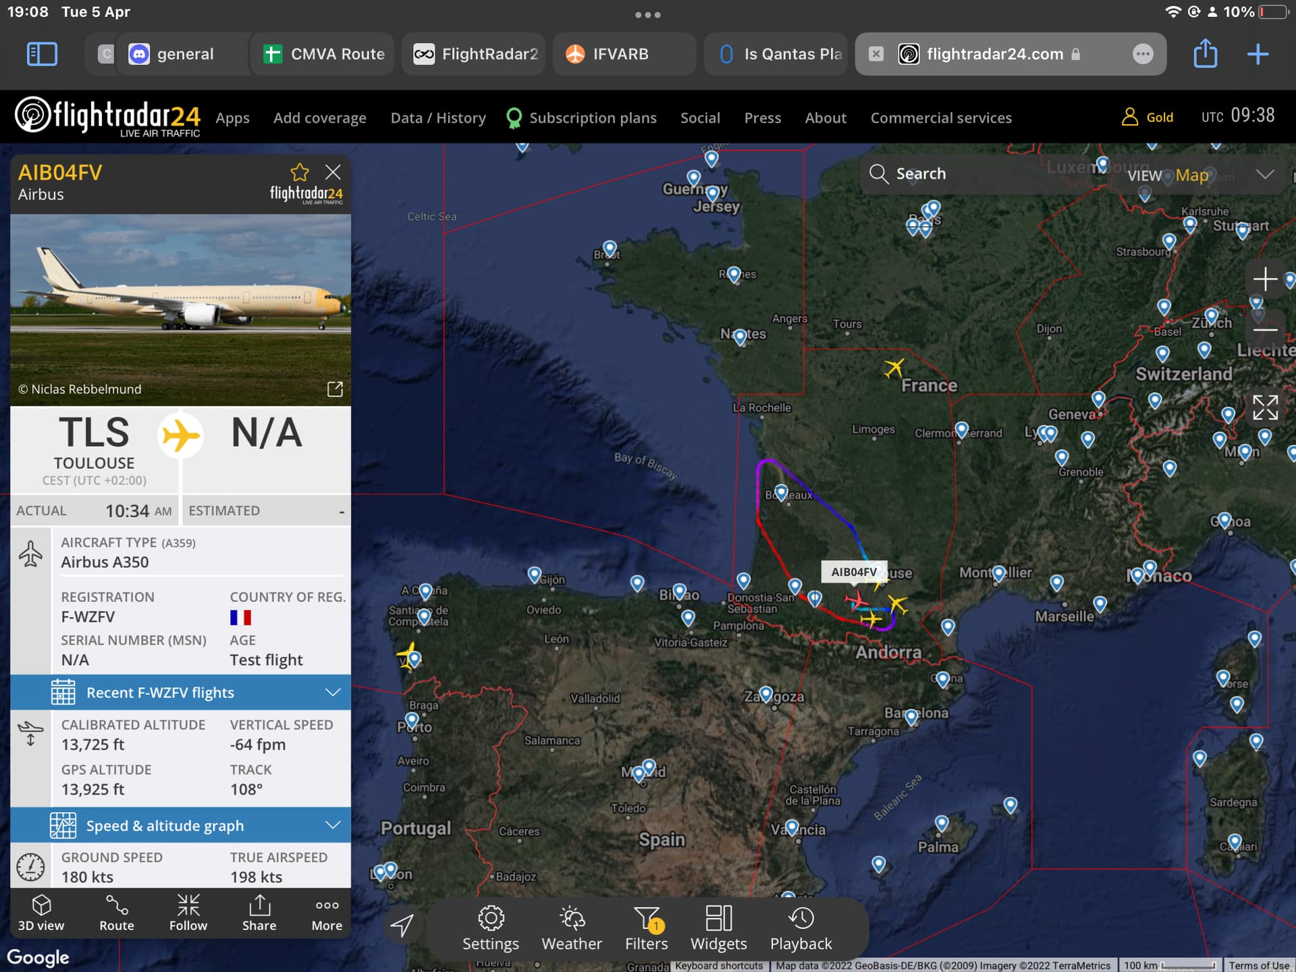
Task: Click Subscription plans link
Action: pyautogui.click(x=592, y=118)
